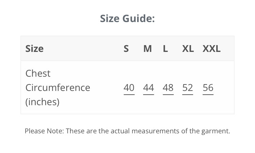Click the underlined 44 chest measurement
The width and height of the screenshot is (255, 153).
point(149,88)
